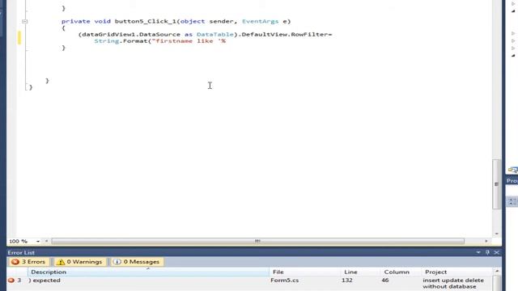Open the Error List window position menu
Viewport: 518px width, 291px height.
[x=478, y=252]
